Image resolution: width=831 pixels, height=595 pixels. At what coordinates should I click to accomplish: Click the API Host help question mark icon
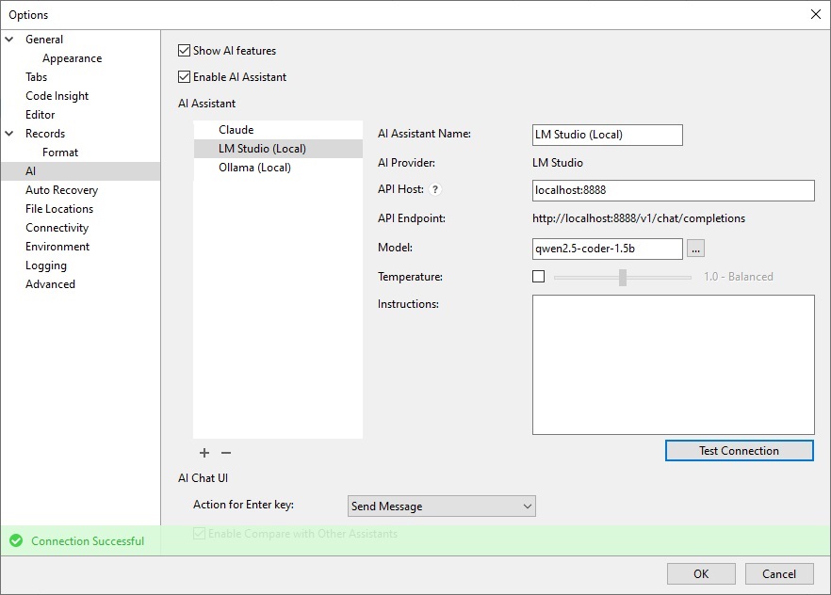pos(434,189)
